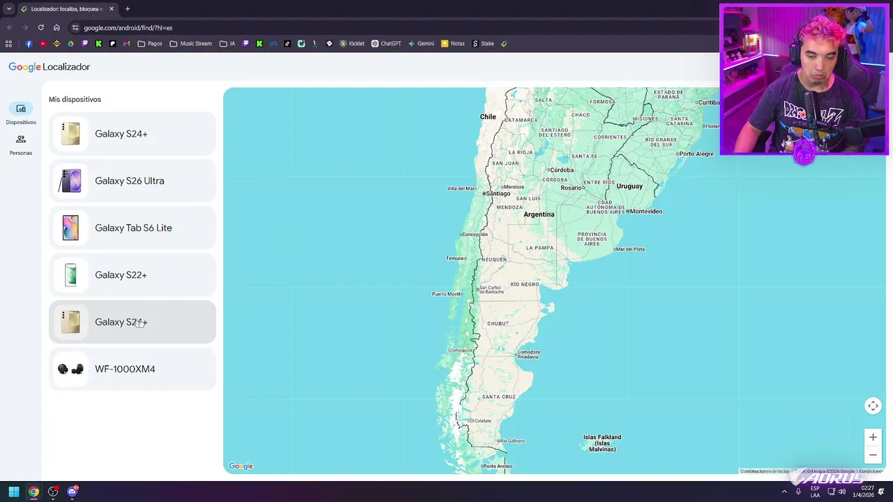
Task: Switch to the Localizador browser tab
Action: [66, 9]
